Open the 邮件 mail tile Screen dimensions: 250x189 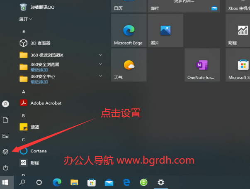coord(184,6)
